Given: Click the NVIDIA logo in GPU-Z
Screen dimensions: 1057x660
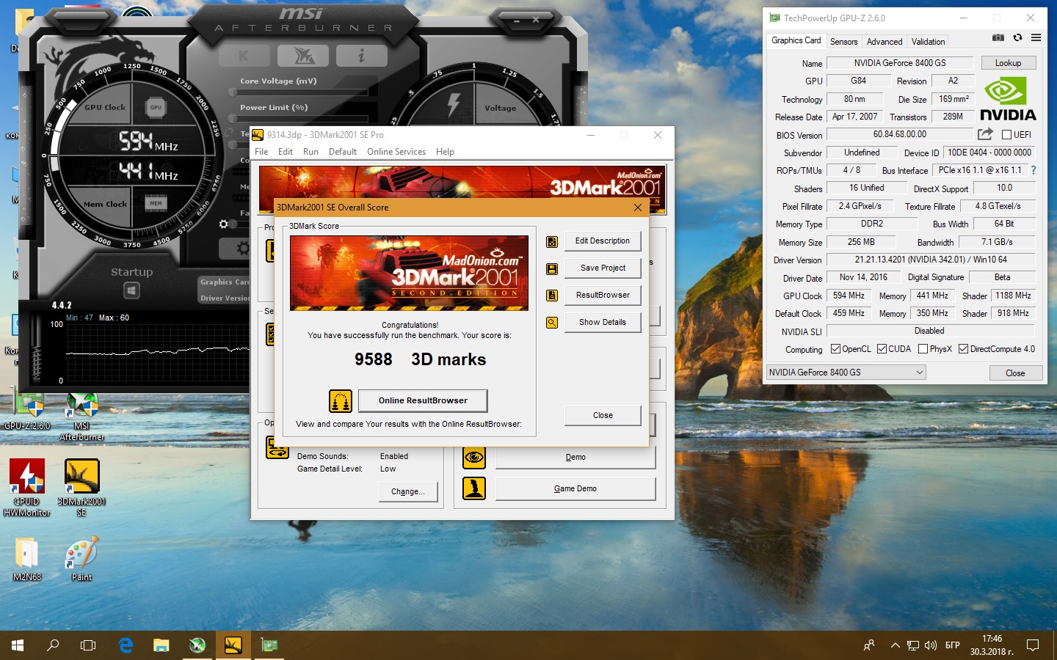Looking at the screenshot, I should 1008,100.
